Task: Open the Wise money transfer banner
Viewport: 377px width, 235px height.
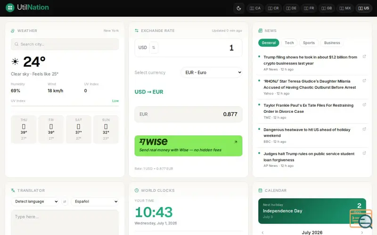Action: pos(188,146)
